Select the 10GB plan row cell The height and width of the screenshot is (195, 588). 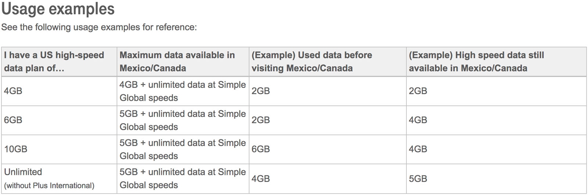(59, 149)
